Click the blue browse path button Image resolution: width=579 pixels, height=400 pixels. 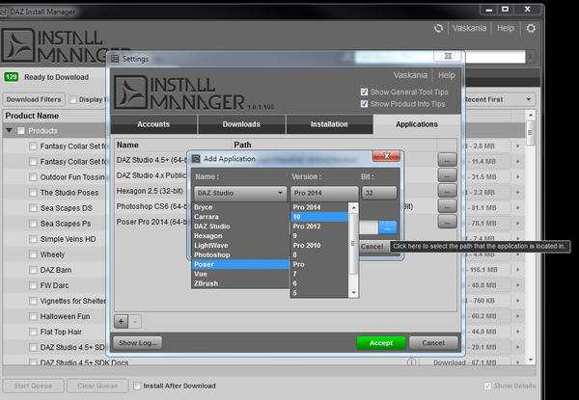[x=387, y=228]
